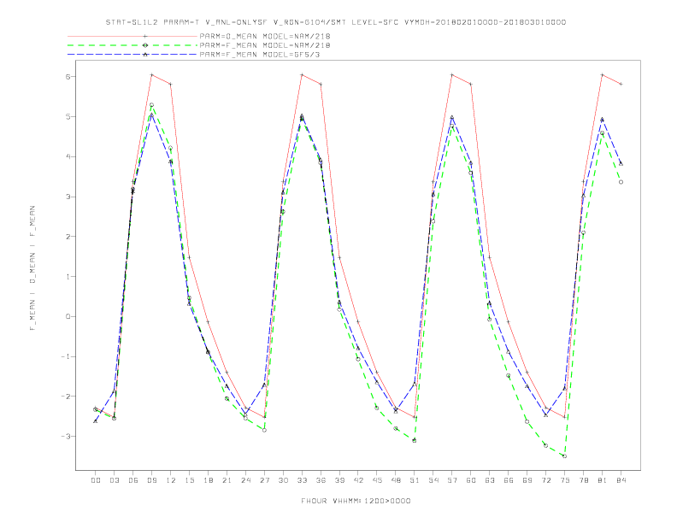Click x-axis tick label 06
The width and height of the screenshot is (677, 523).
[x=133, y=480]
